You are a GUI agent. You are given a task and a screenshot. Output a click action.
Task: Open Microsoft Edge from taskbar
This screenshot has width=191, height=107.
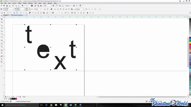(x=46, y=105)
